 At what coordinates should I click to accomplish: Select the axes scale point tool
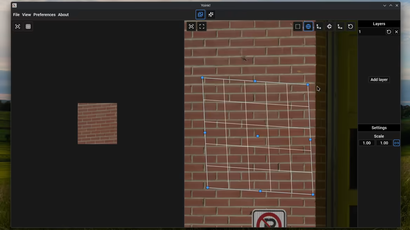click(340, 27)
